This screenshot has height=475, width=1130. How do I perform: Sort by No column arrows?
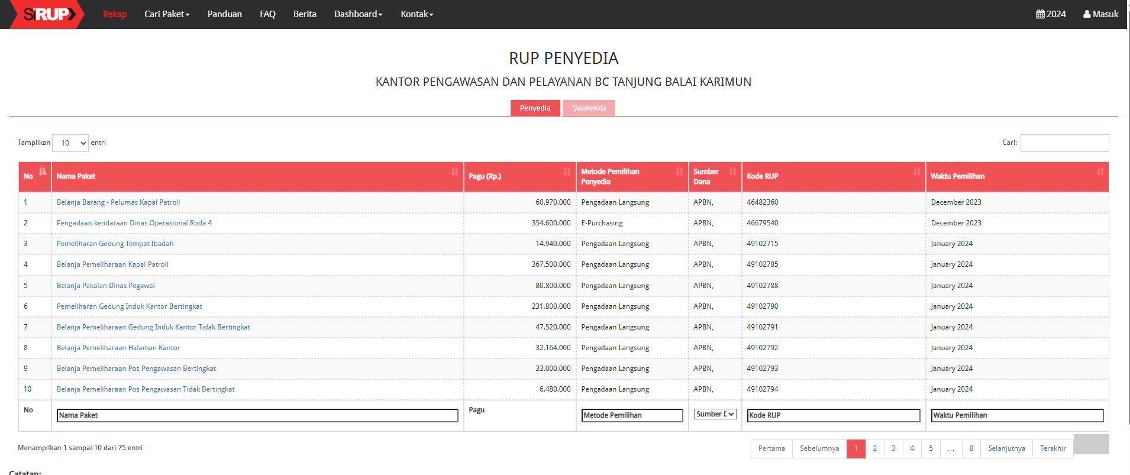pyautogui.click(x=43, y=172)
